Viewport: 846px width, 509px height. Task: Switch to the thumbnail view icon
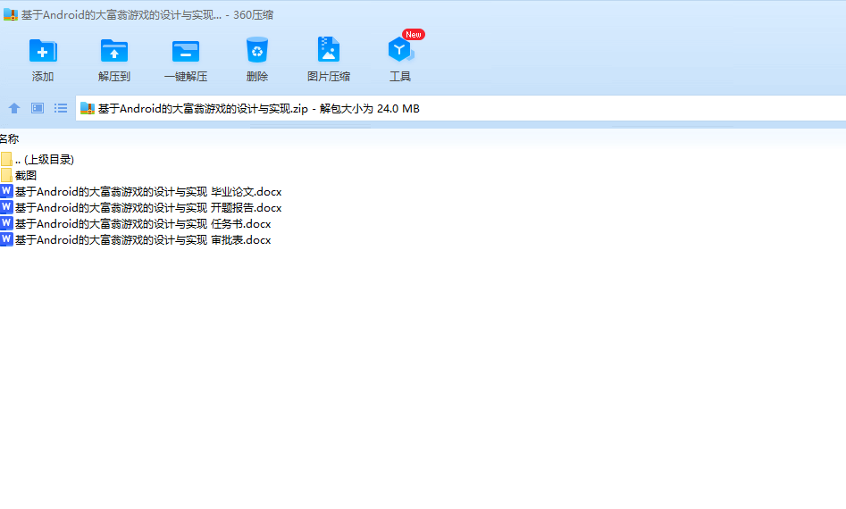click(x=38, y=108)
